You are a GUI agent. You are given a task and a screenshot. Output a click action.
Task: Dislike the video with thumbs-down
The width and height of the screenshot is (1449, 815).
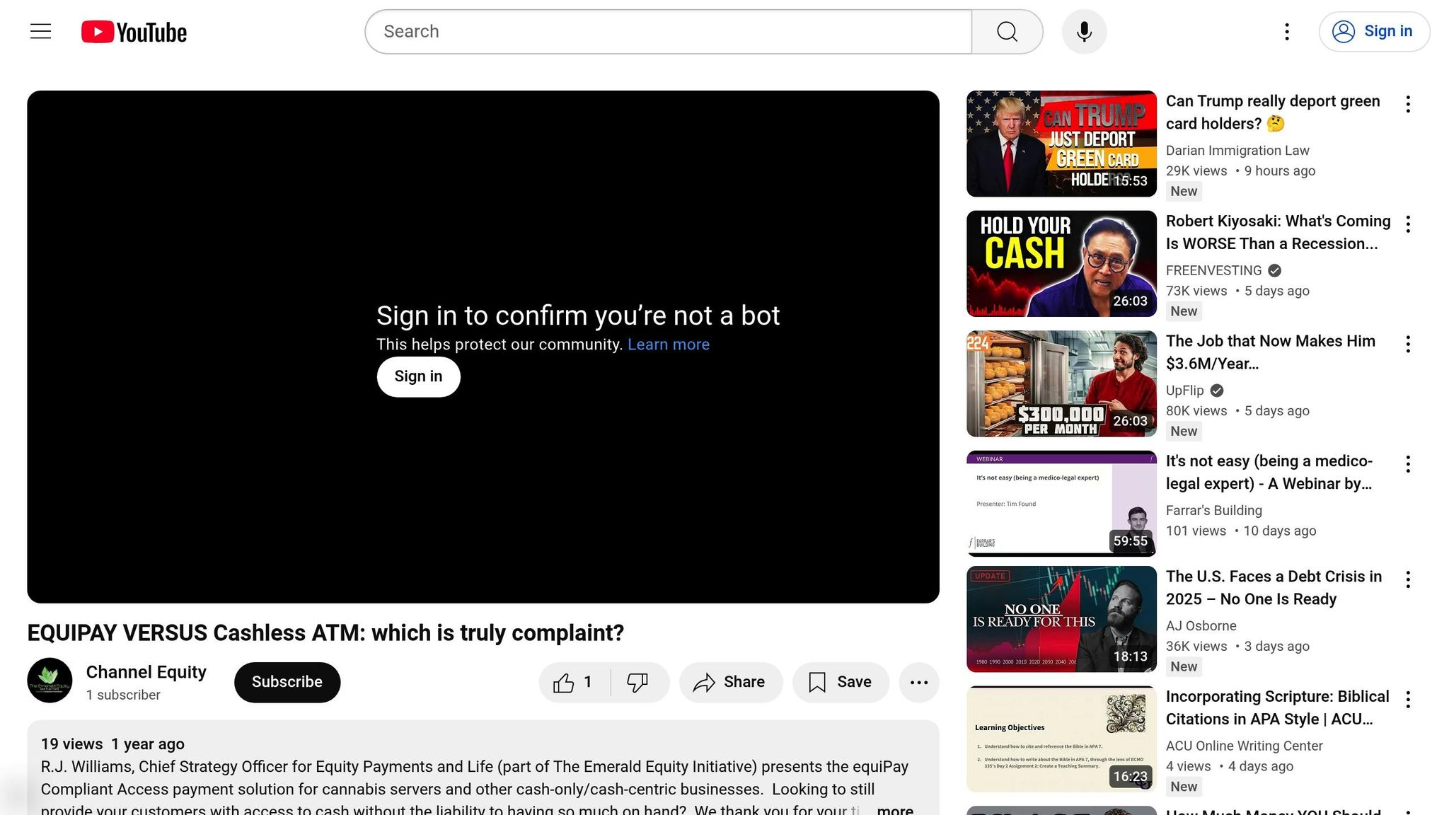pyautogui.click(x=637, y=682)
